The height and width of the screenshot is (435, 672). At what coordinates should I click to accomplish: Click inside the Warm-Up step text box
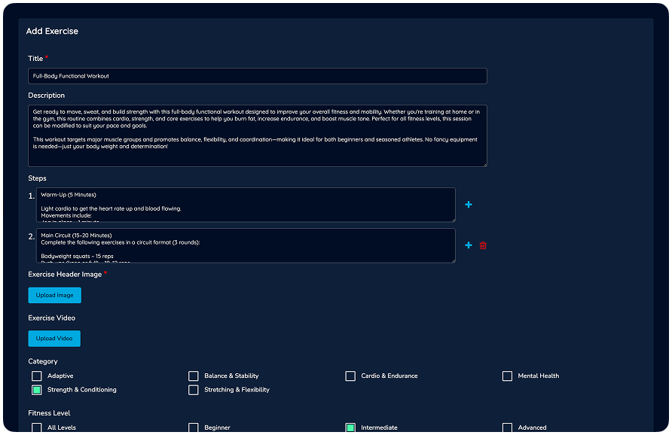click(x=245, y=205)
